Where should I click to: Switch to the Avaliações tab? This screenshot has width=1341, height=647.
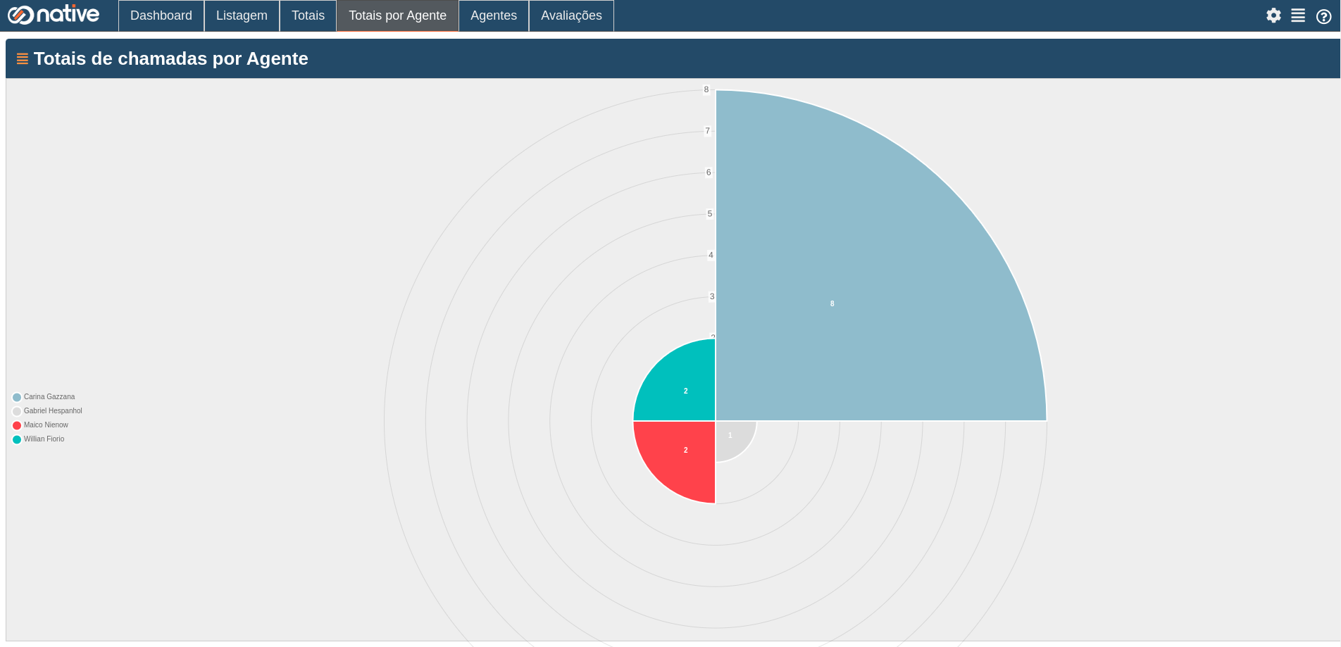[x=571, y=15]
